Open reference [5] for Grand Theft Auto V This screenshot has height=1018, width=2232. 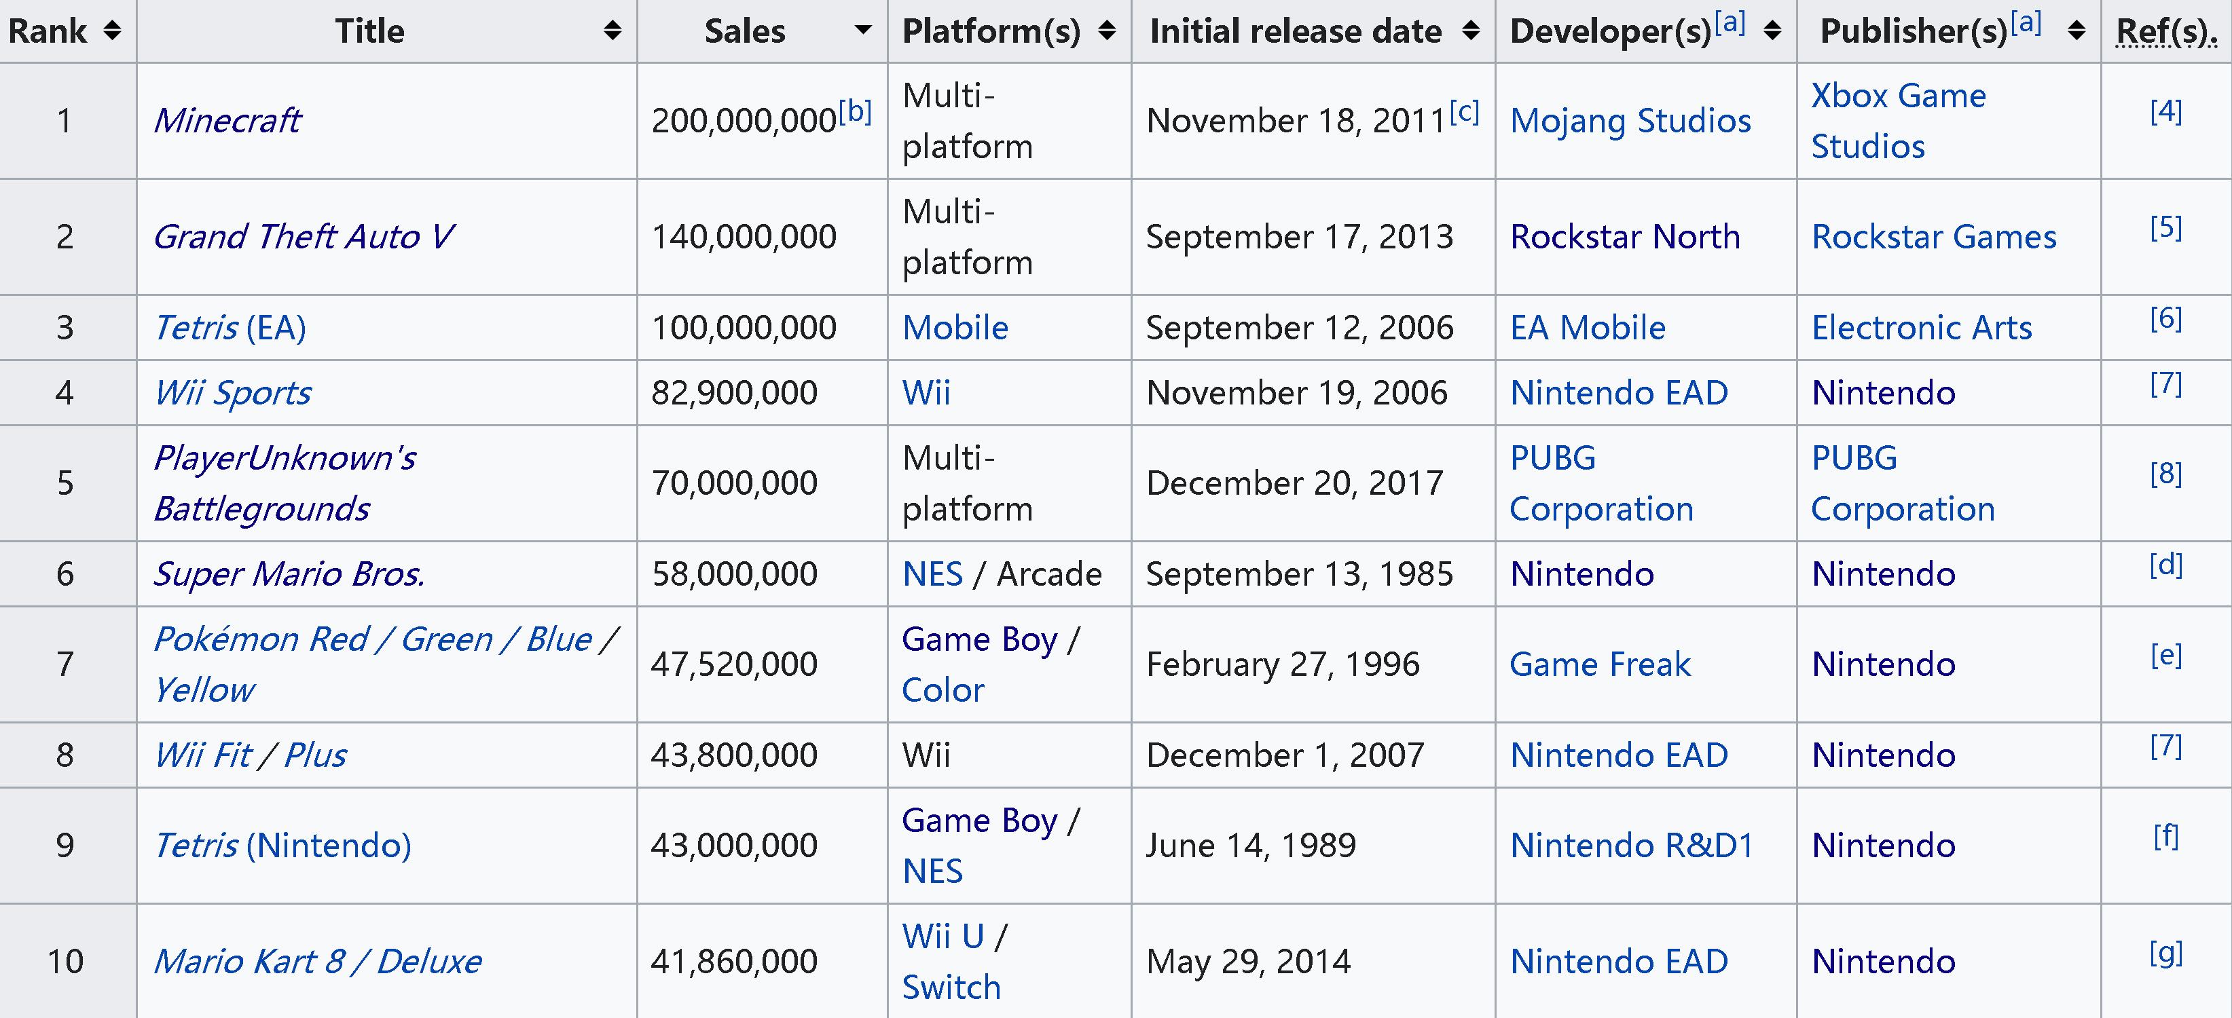pos(2165,225)
